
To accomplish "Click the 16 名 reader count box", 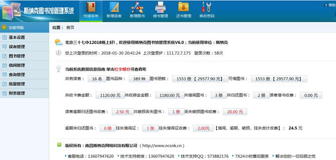I will click(x=97, y=79).
